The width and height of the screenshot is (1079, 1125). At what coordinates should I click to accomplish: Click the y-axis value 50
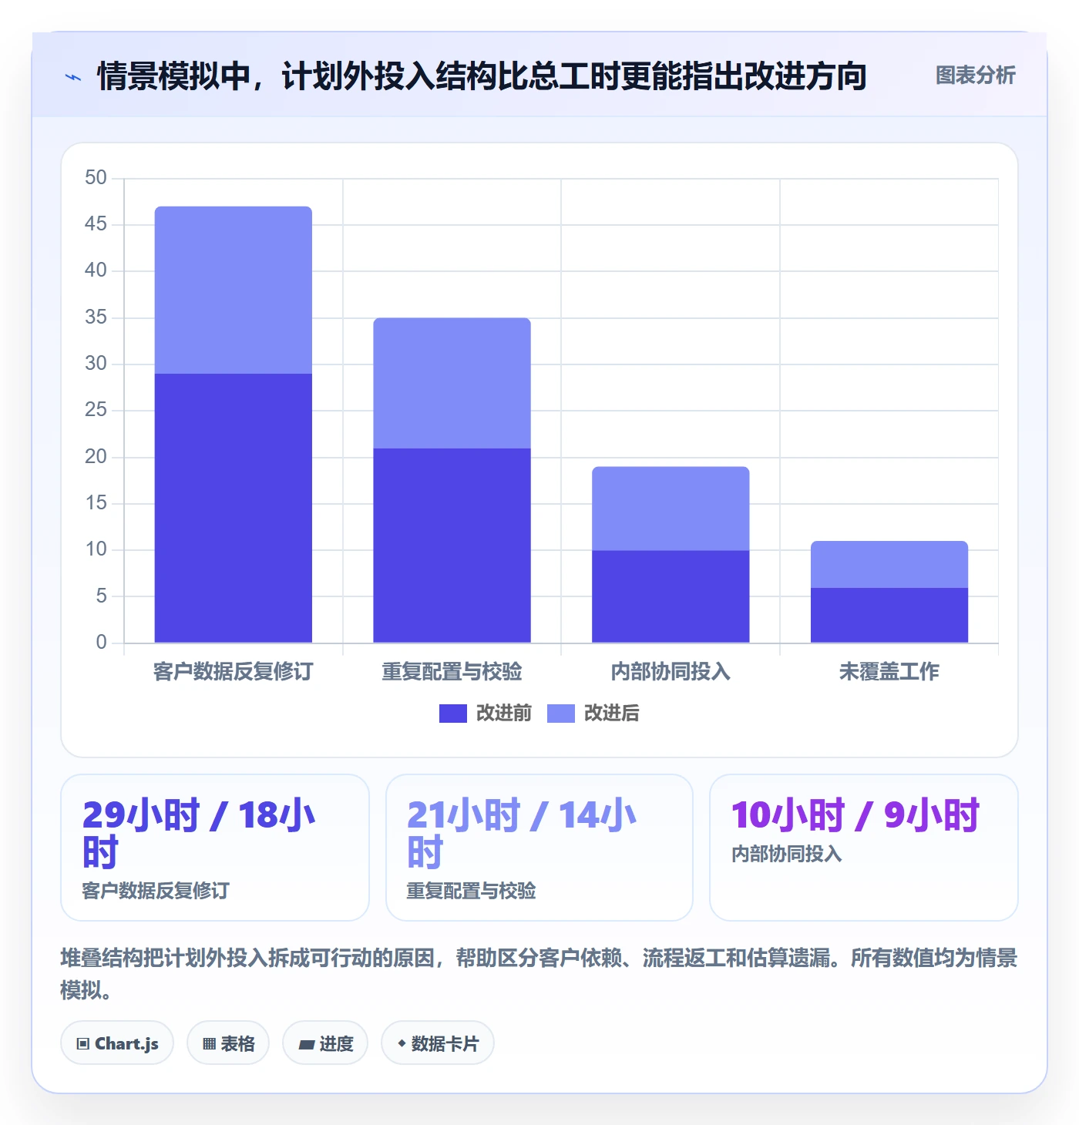(x=96, y=178)
